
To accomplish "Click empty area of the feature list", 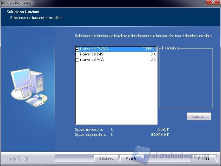I will [116, 95].
